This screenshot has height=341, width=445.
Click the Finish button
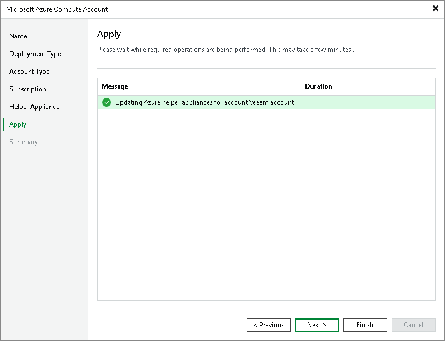[365, 325]
